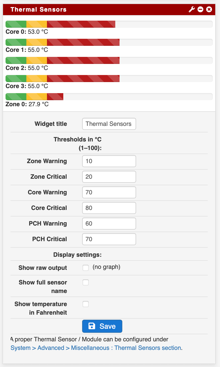Collapse widget with the minus icon
The height and width of the screenshot is (367, 220).
(200, 10)
